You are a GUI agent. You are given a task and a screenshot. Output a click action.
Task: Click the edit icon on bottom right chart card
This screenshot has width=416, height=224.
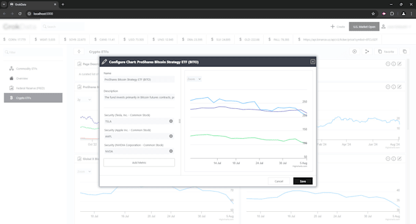(399, 159)
